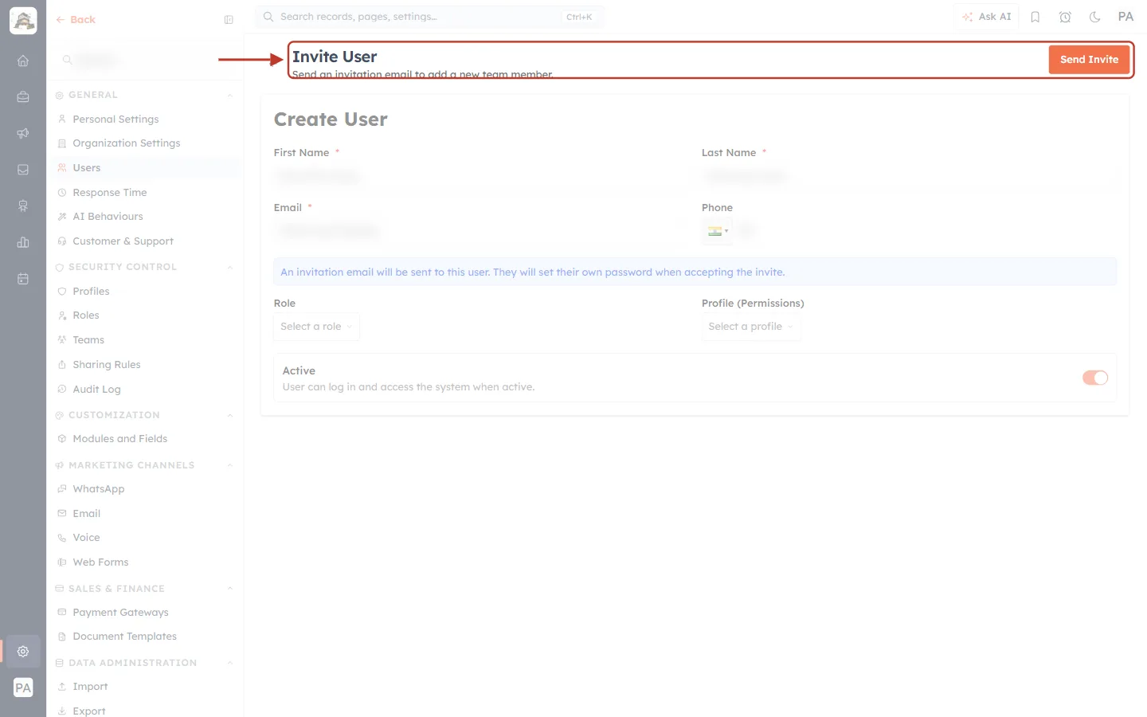Click the briefcase icon in left rail
This screenshot has height=717, width=1147.
tap(23, 97)
